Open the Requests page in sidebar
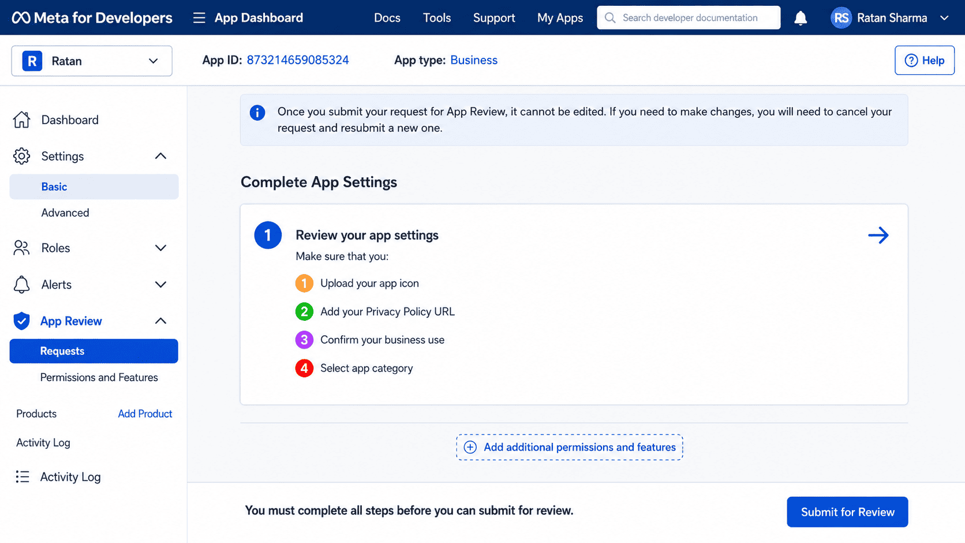 [x=94, y=351]
